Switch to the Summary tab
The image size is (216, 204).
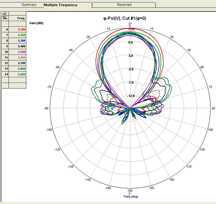(x=29, y=5)
